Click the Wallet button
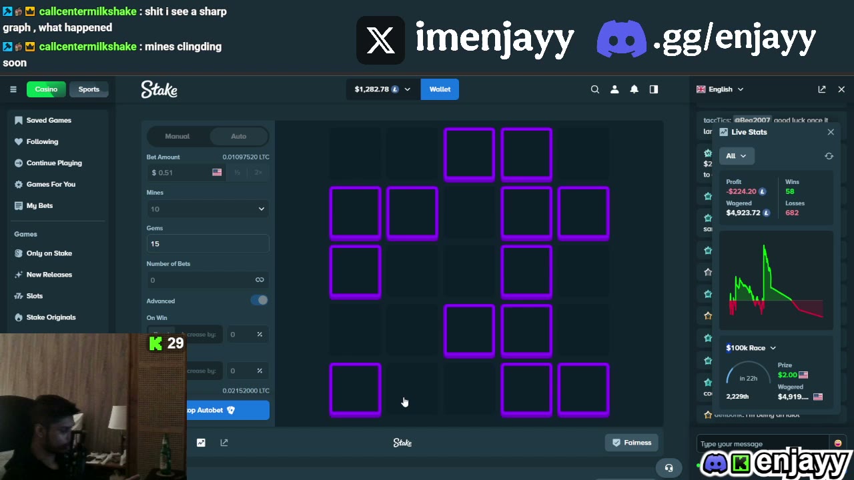854x480 pixels. pos(440,89)
